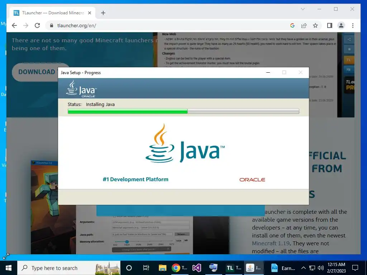
Task: Click the DOWNLOAD button on the webpage
Action: coord(35,72)
